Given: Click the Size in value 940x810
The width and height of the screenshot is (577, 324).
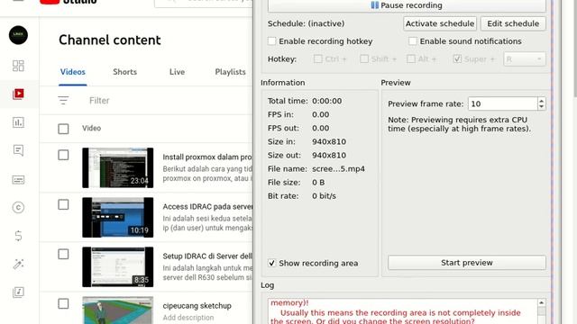Looking at the screenshot, I should [x=329, y=142].
